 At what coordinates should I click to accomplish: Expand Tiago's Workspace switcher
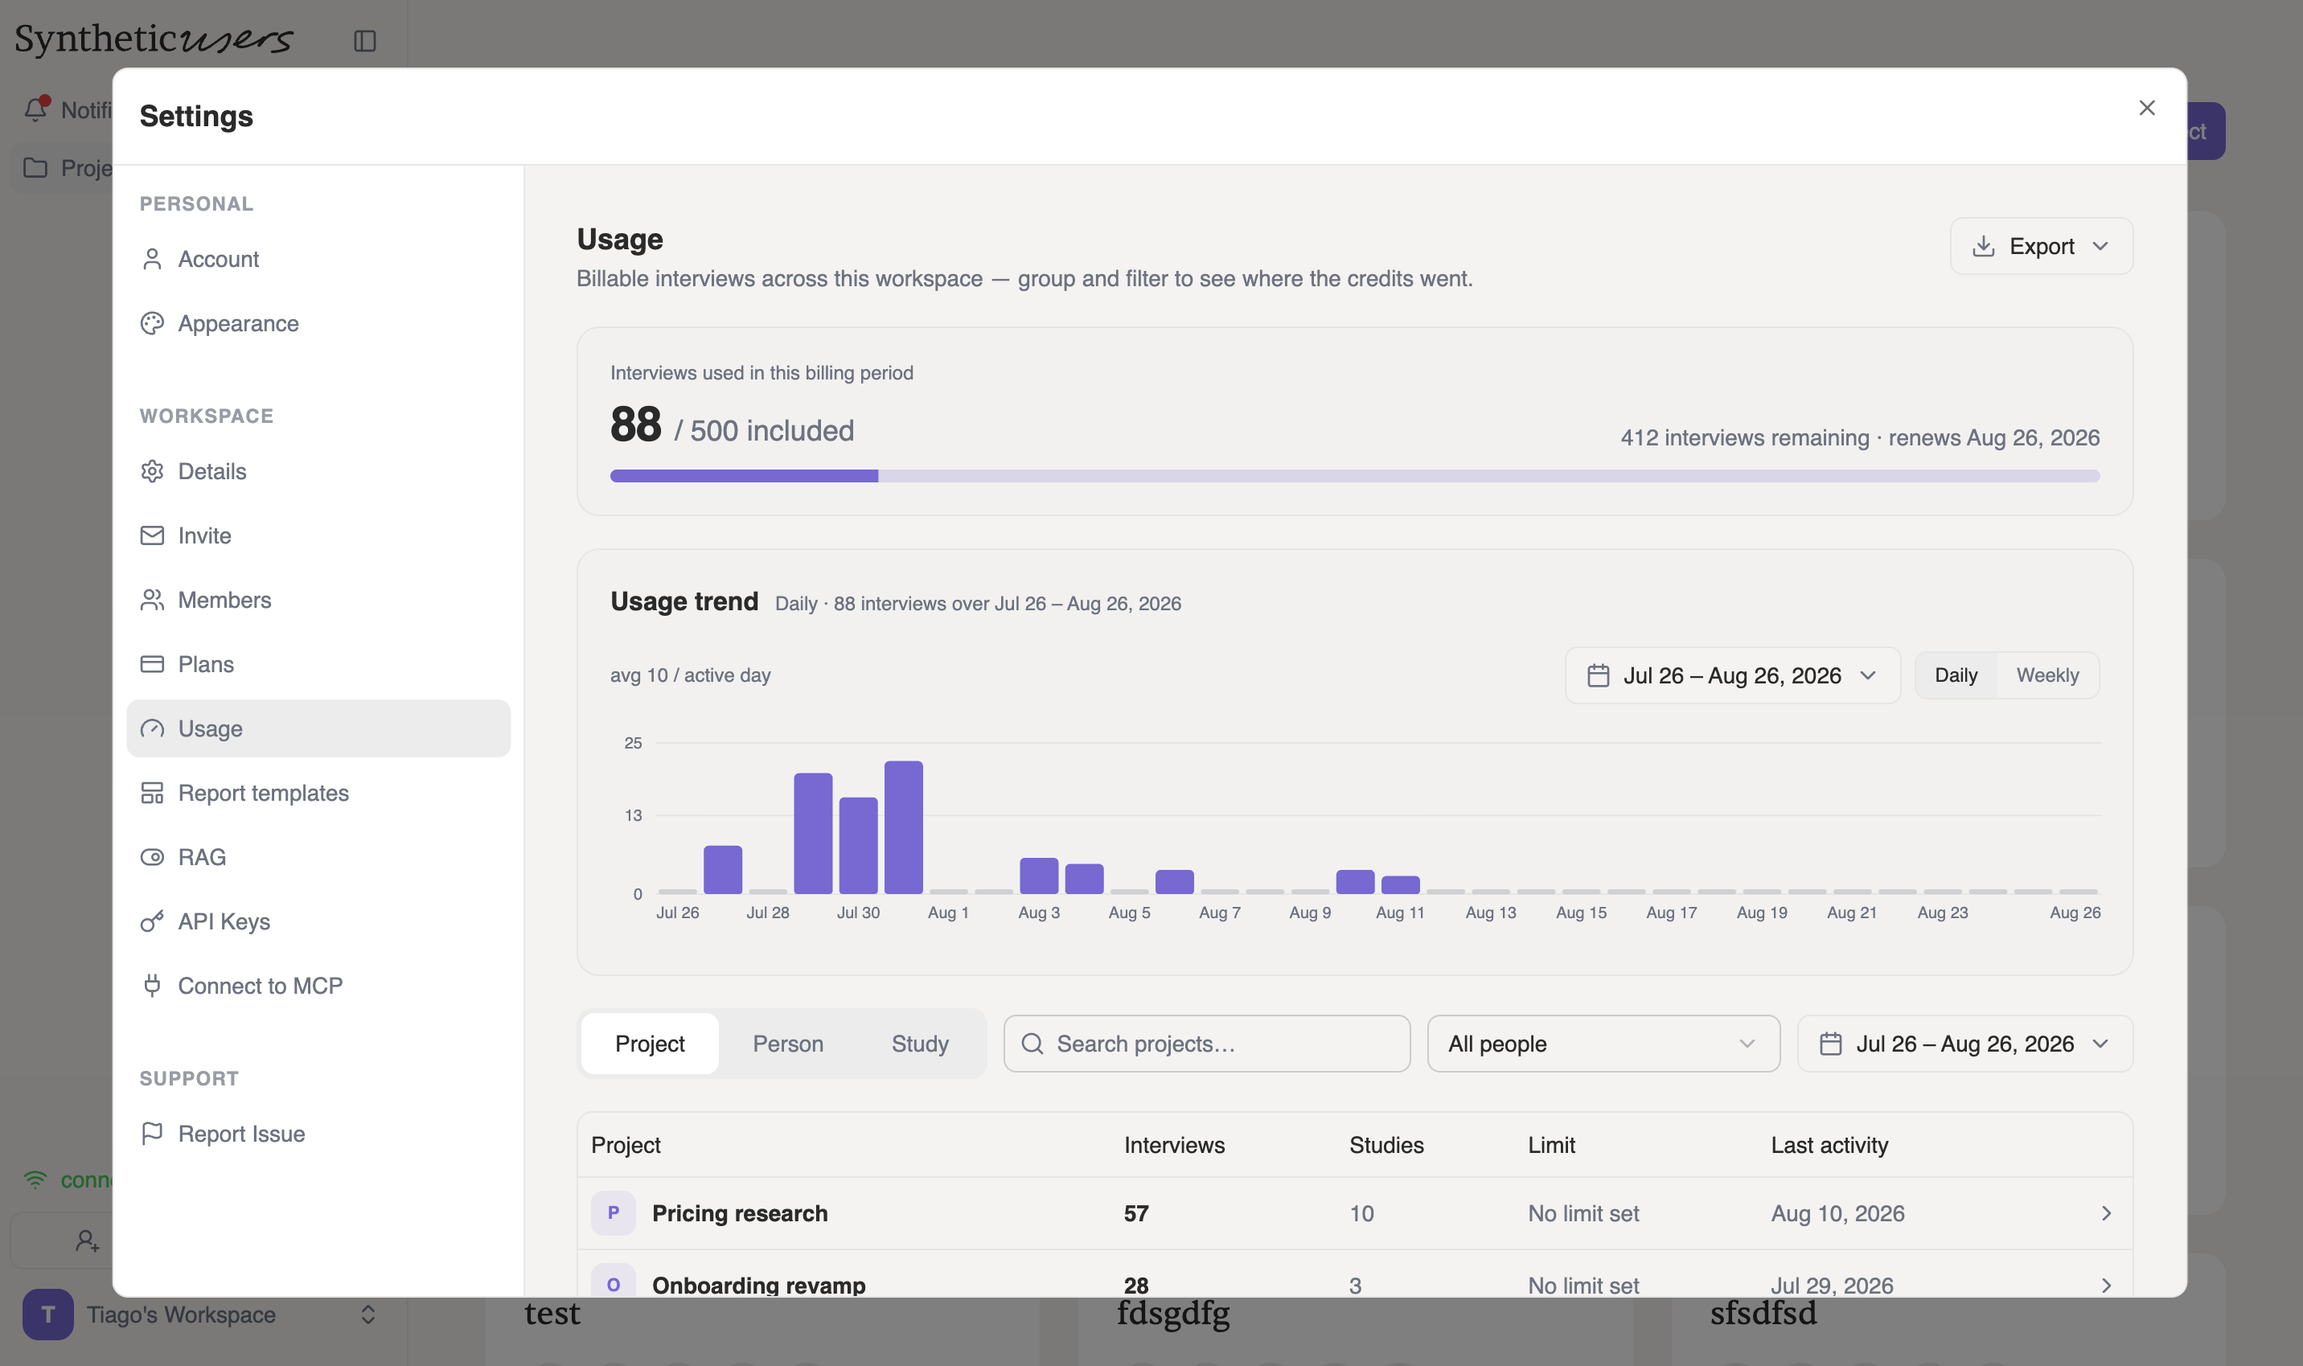[367, 1315]
